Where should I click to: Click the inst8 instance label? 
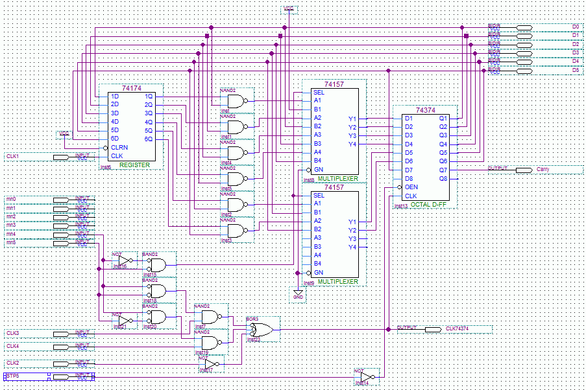point(309,180)
